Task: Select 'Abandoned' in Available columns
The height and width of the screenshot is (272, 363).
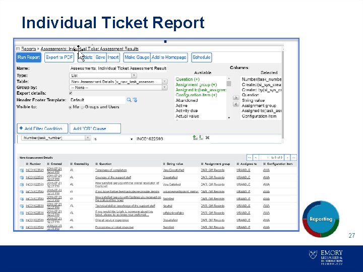Action: point(187,100)
